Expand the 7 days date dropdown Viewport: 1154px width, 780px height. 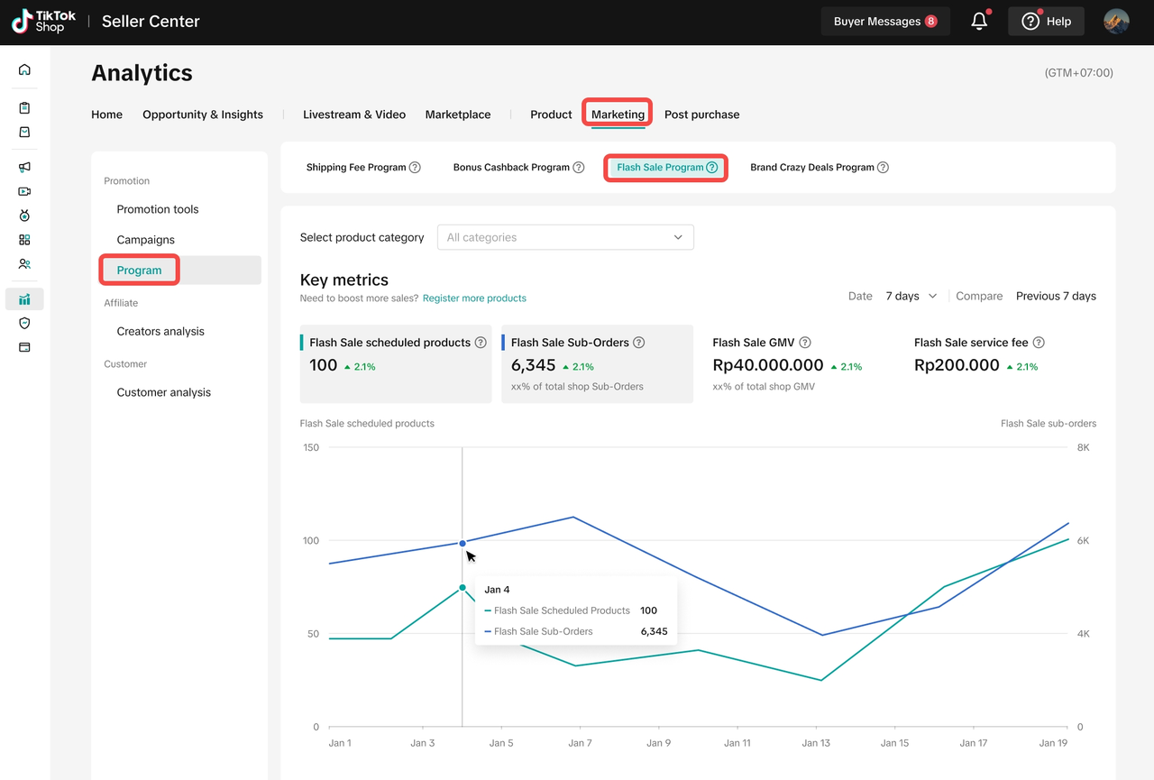point(911,296)
